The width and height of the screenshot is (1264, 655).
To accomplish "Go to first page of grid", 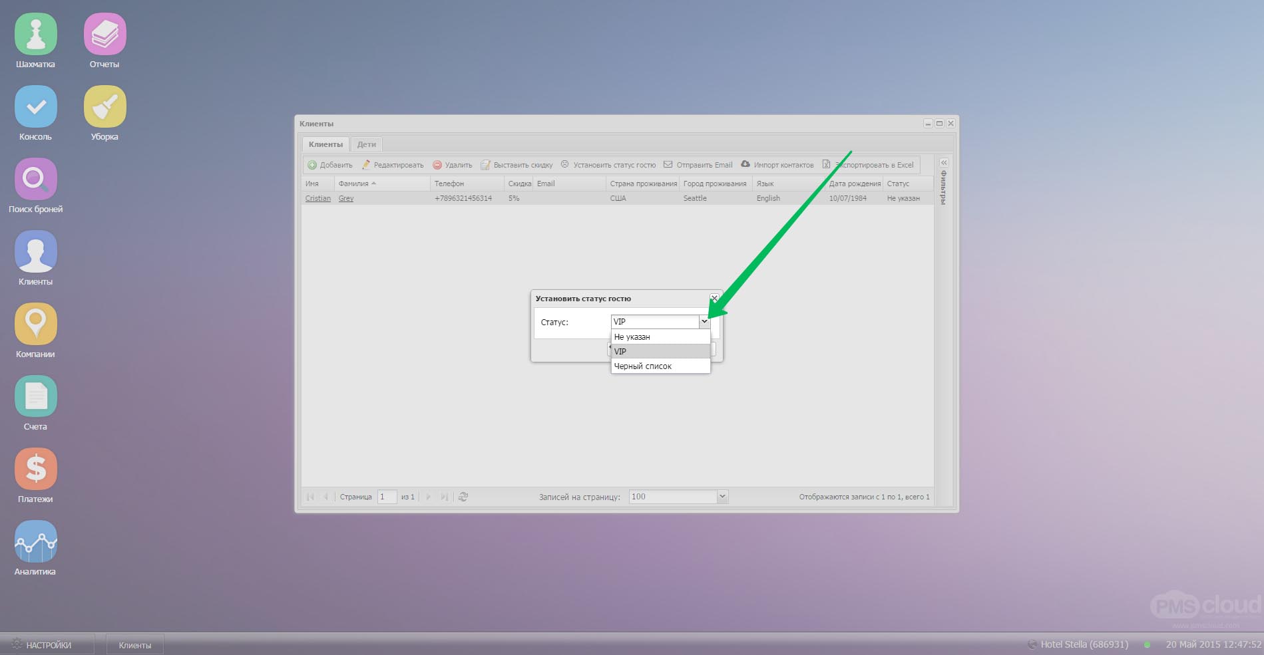I will pyautogui.click(x=310, y=497).
